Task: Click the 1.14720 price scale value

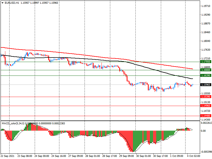Action: pyautogui.click(x=206, y=111)
